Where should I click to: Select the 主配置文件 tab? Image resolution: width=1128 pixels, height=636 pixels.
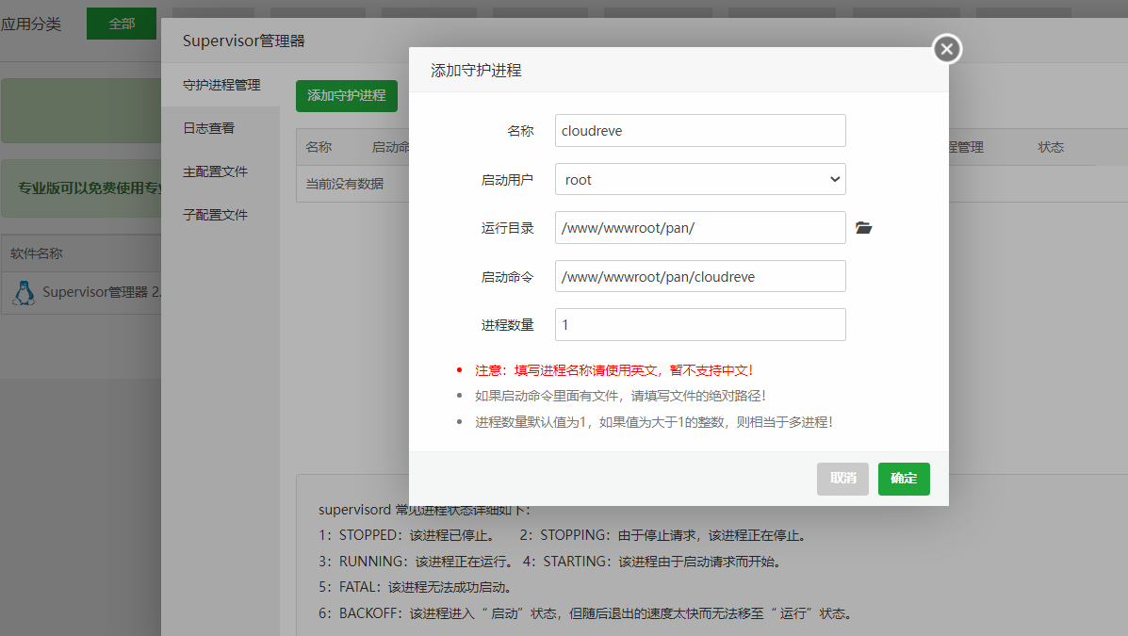pos(216,171)
